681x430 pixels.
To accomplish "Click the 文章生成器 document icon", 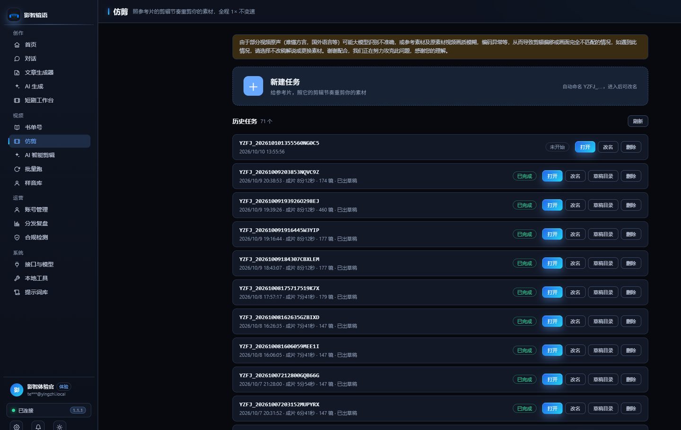I will click(x=17, y=73).
